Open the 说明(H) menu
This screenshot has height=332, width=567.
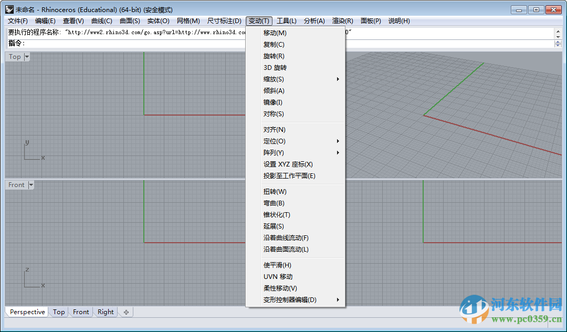click(x=399, y=21)
